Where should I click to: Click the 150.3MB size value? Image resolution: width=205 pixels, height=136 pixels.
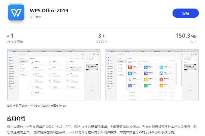(x=186, y=36)
